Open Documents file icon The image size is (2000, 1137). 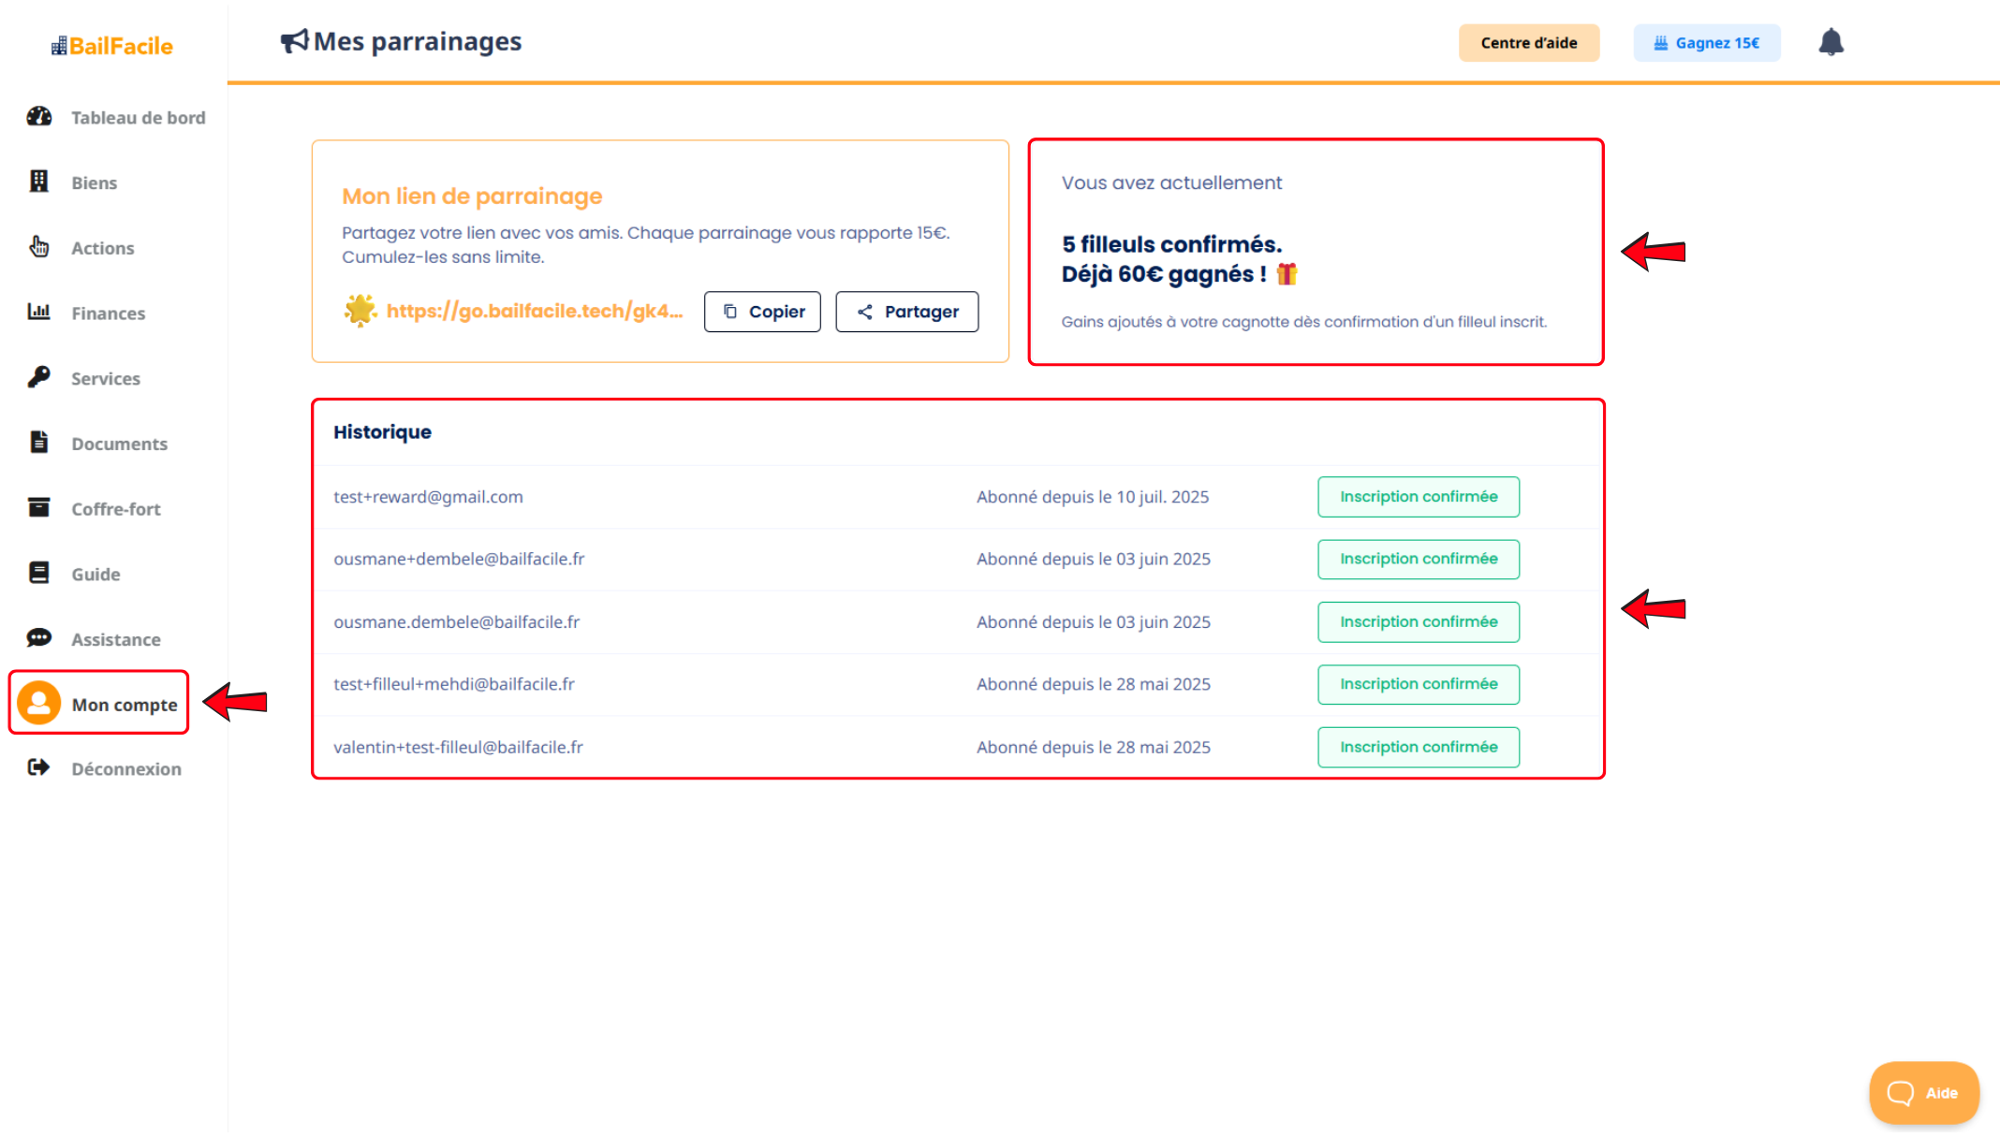tap(38, 443)
